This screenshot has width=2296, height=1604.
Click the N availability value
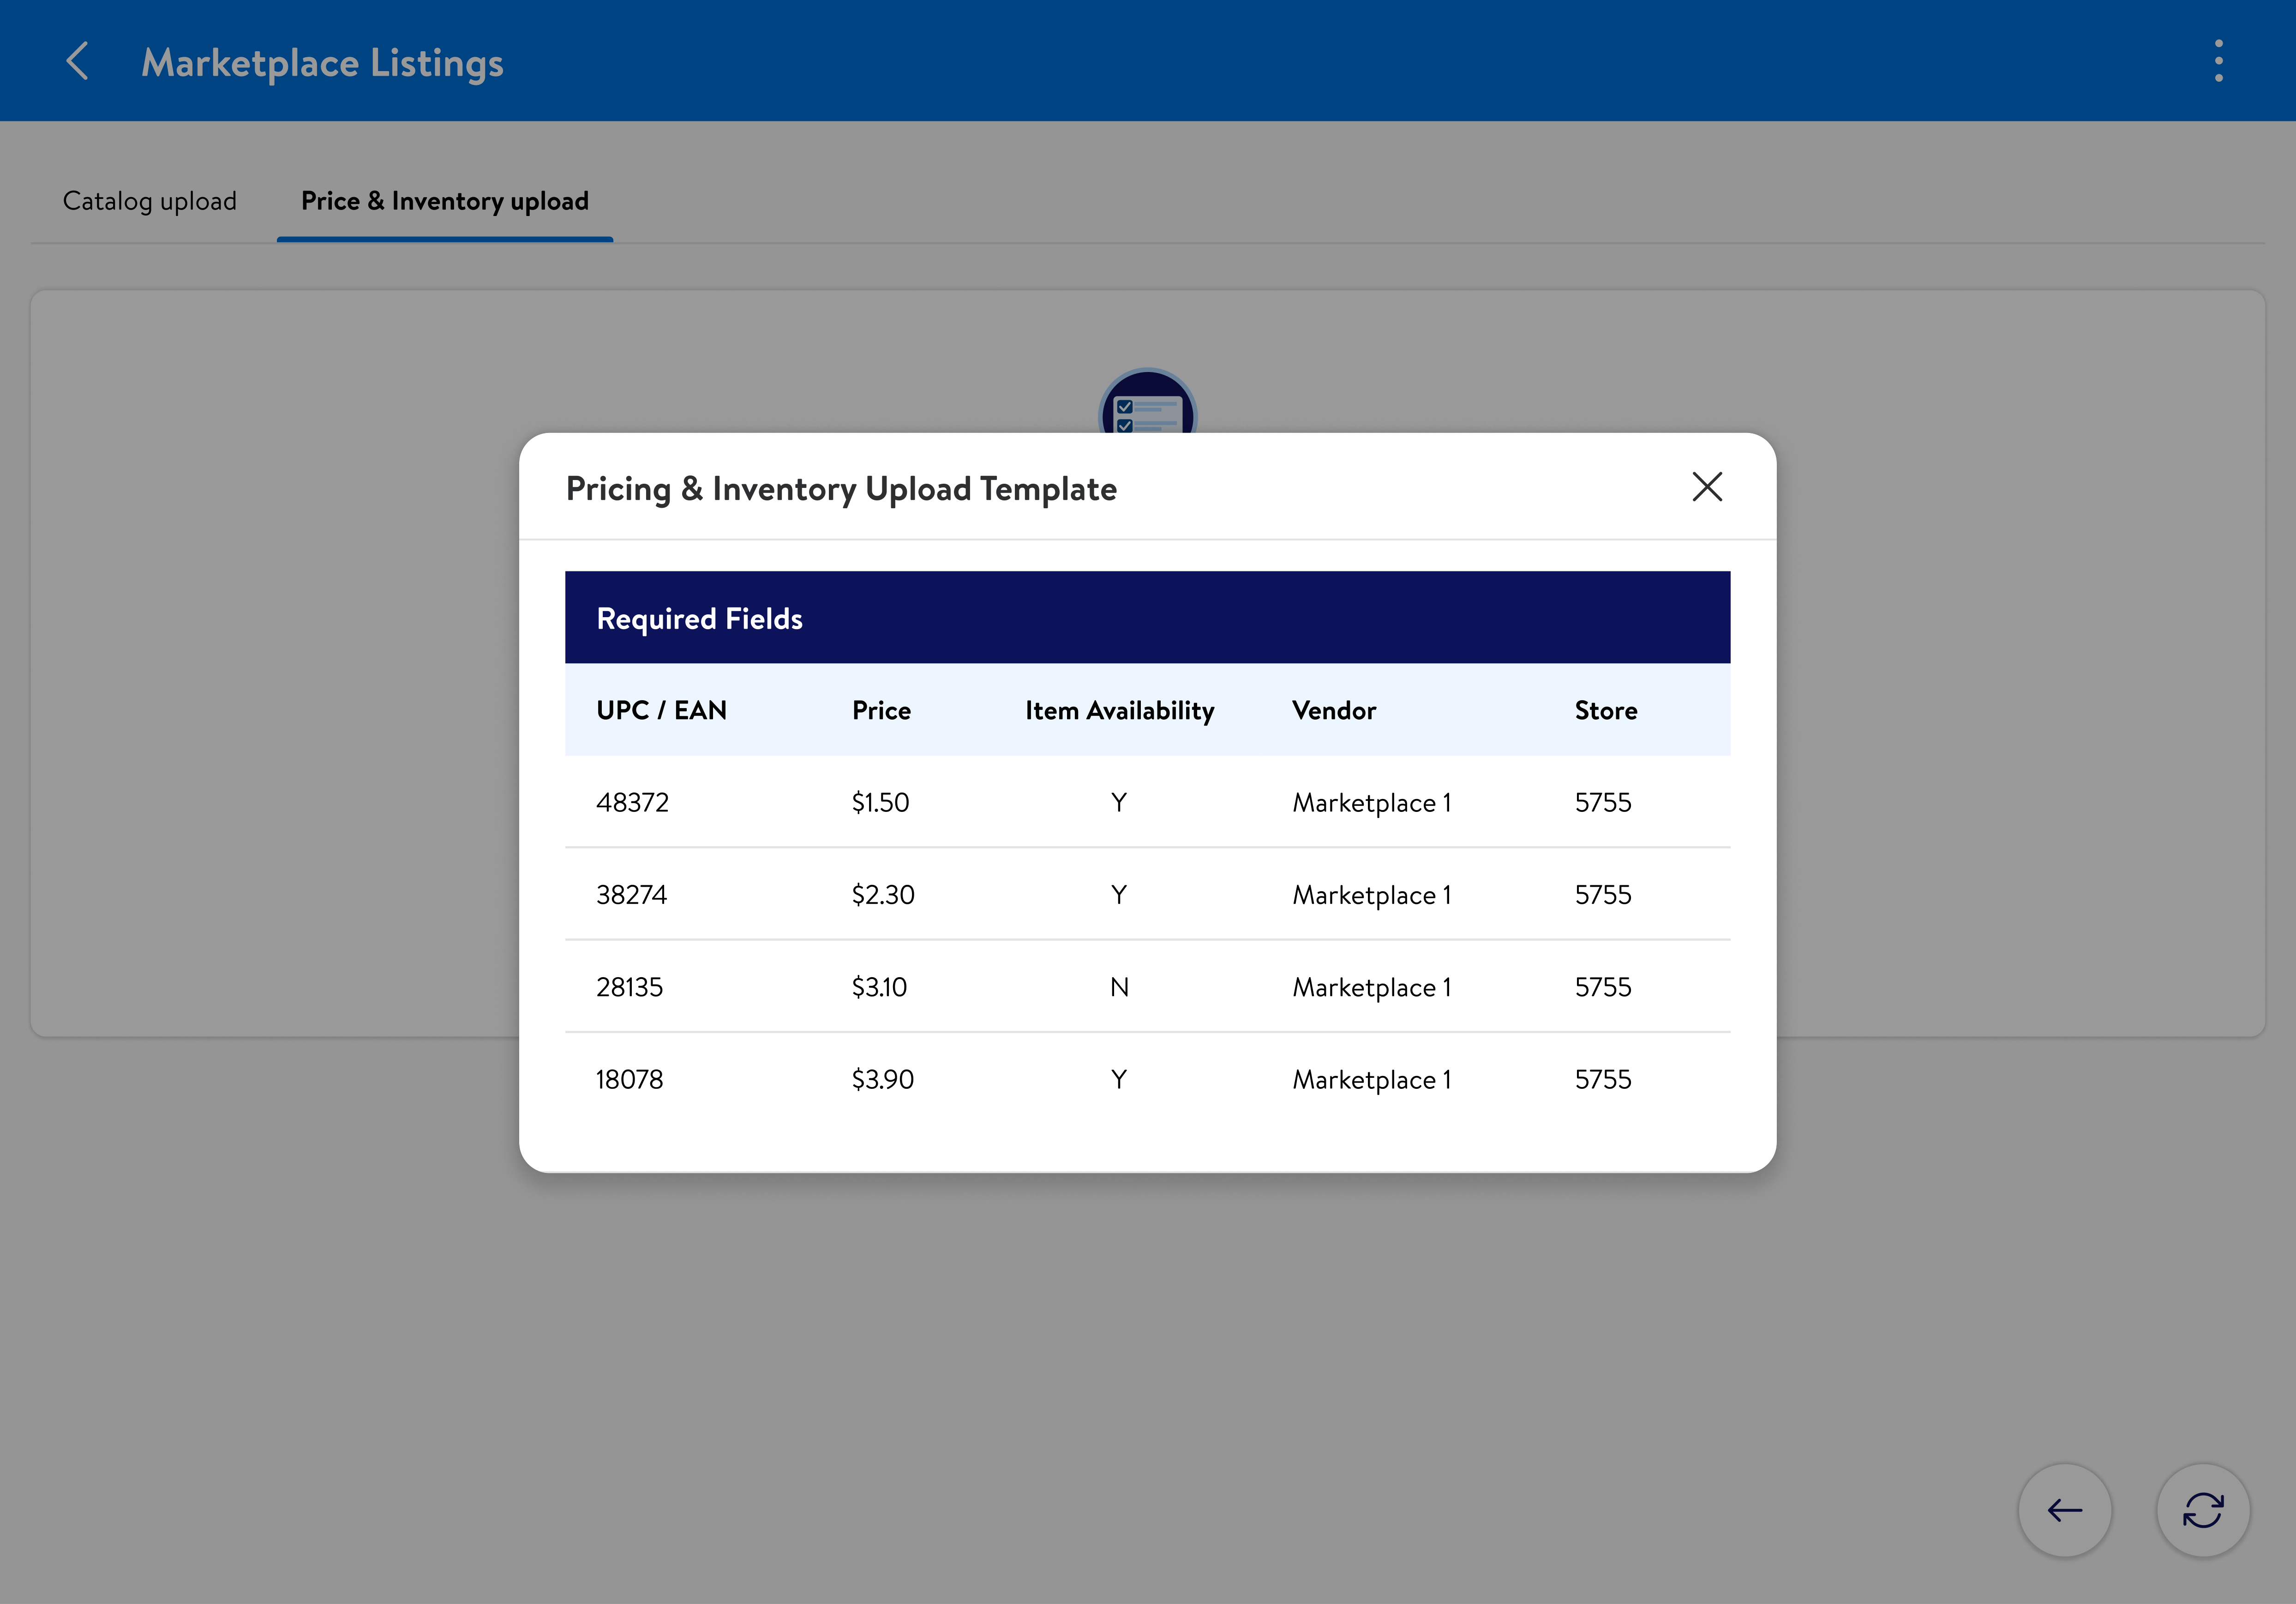tap(1119, 987)
